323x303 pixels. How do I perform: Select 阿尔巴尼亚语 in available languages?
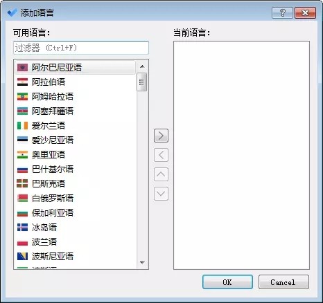[x=75, y=68]
